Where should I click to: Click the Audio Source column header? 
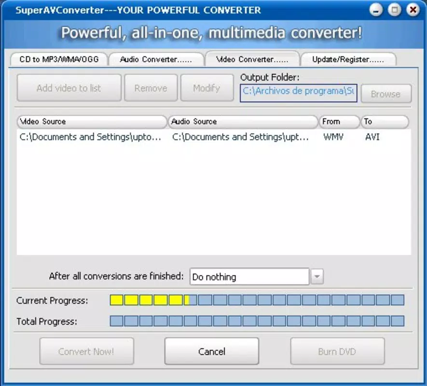pos(243,122)
